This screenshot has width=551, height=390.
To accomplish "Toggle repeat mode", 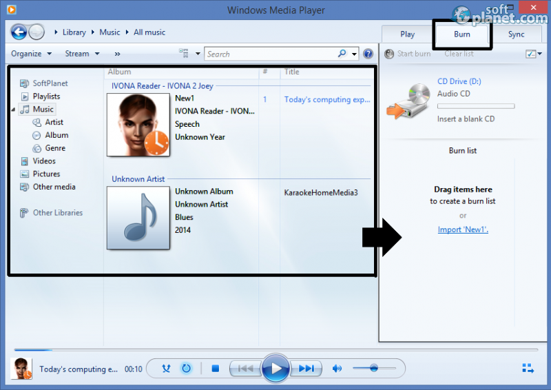I will 186,368.
